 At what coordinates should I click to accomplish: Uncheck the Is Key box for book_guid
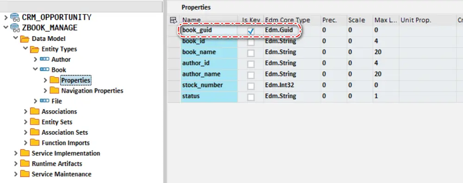tap(250, 31)
